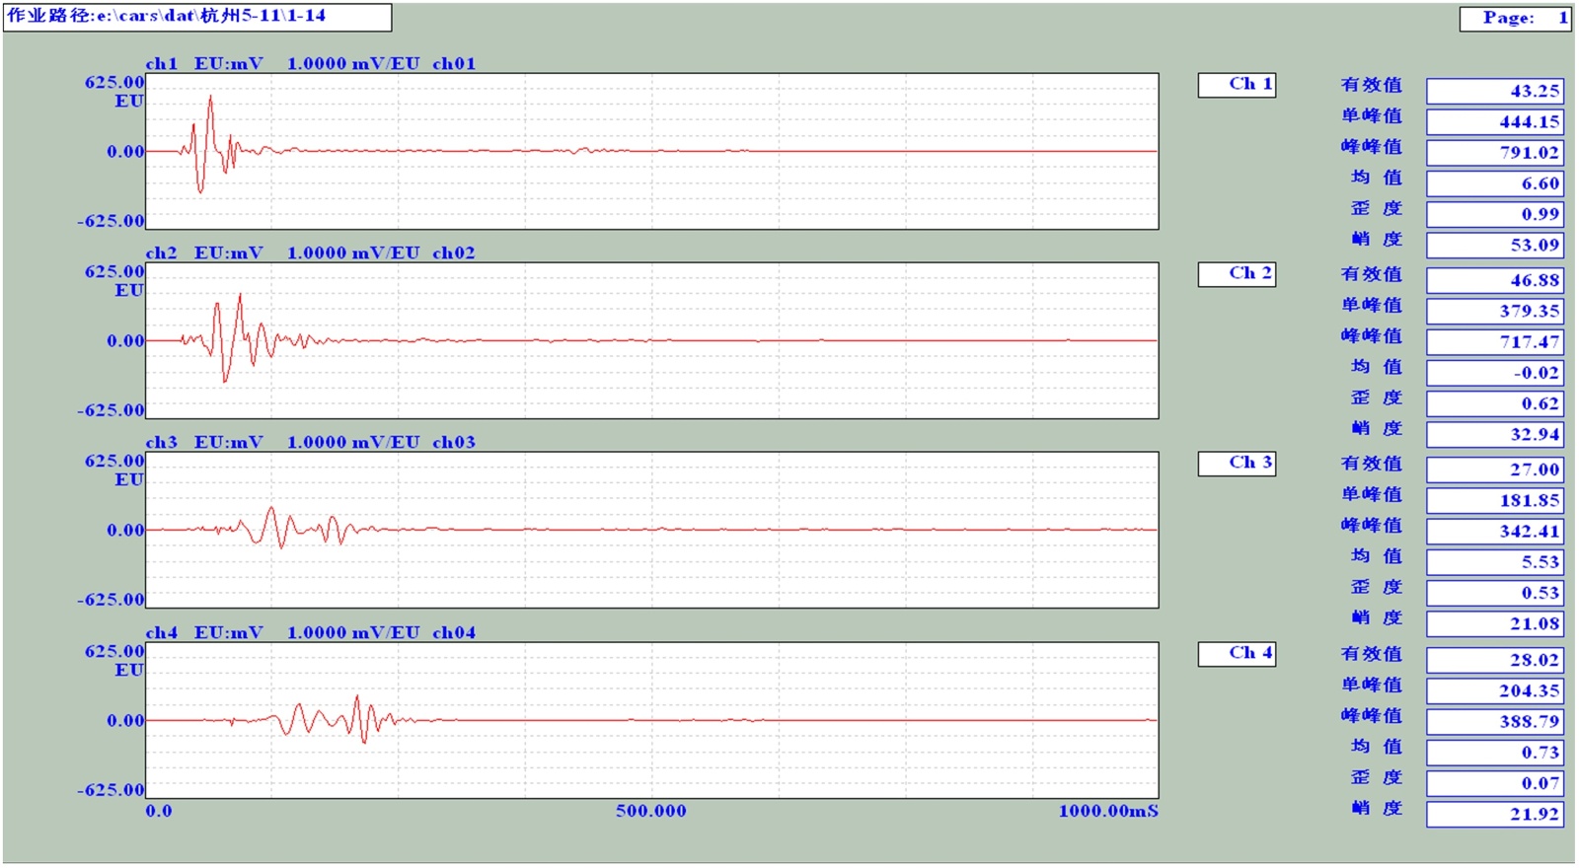Select Ch 3 single peak value 181.85
1579x868 pixels.
click(1494, 500)
